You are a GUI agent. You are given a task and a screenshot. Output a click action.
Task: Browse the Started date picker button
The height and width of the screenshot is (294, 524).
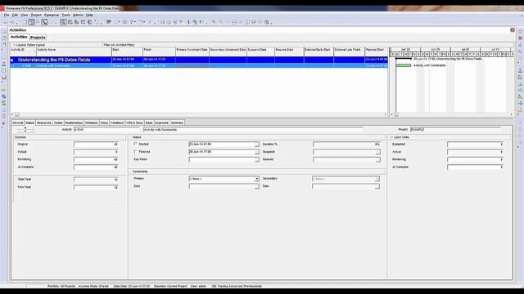256,145
